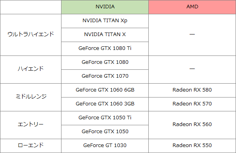The image size is (236, 153).
Task: Click the Radeon RX 560 cell
Action: 192,125
